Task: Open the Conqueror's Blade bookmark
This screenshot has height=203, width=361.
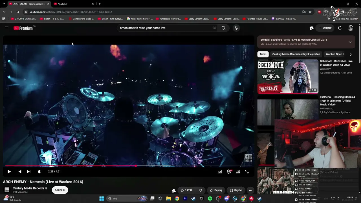Action: click(x=82, y=19)
